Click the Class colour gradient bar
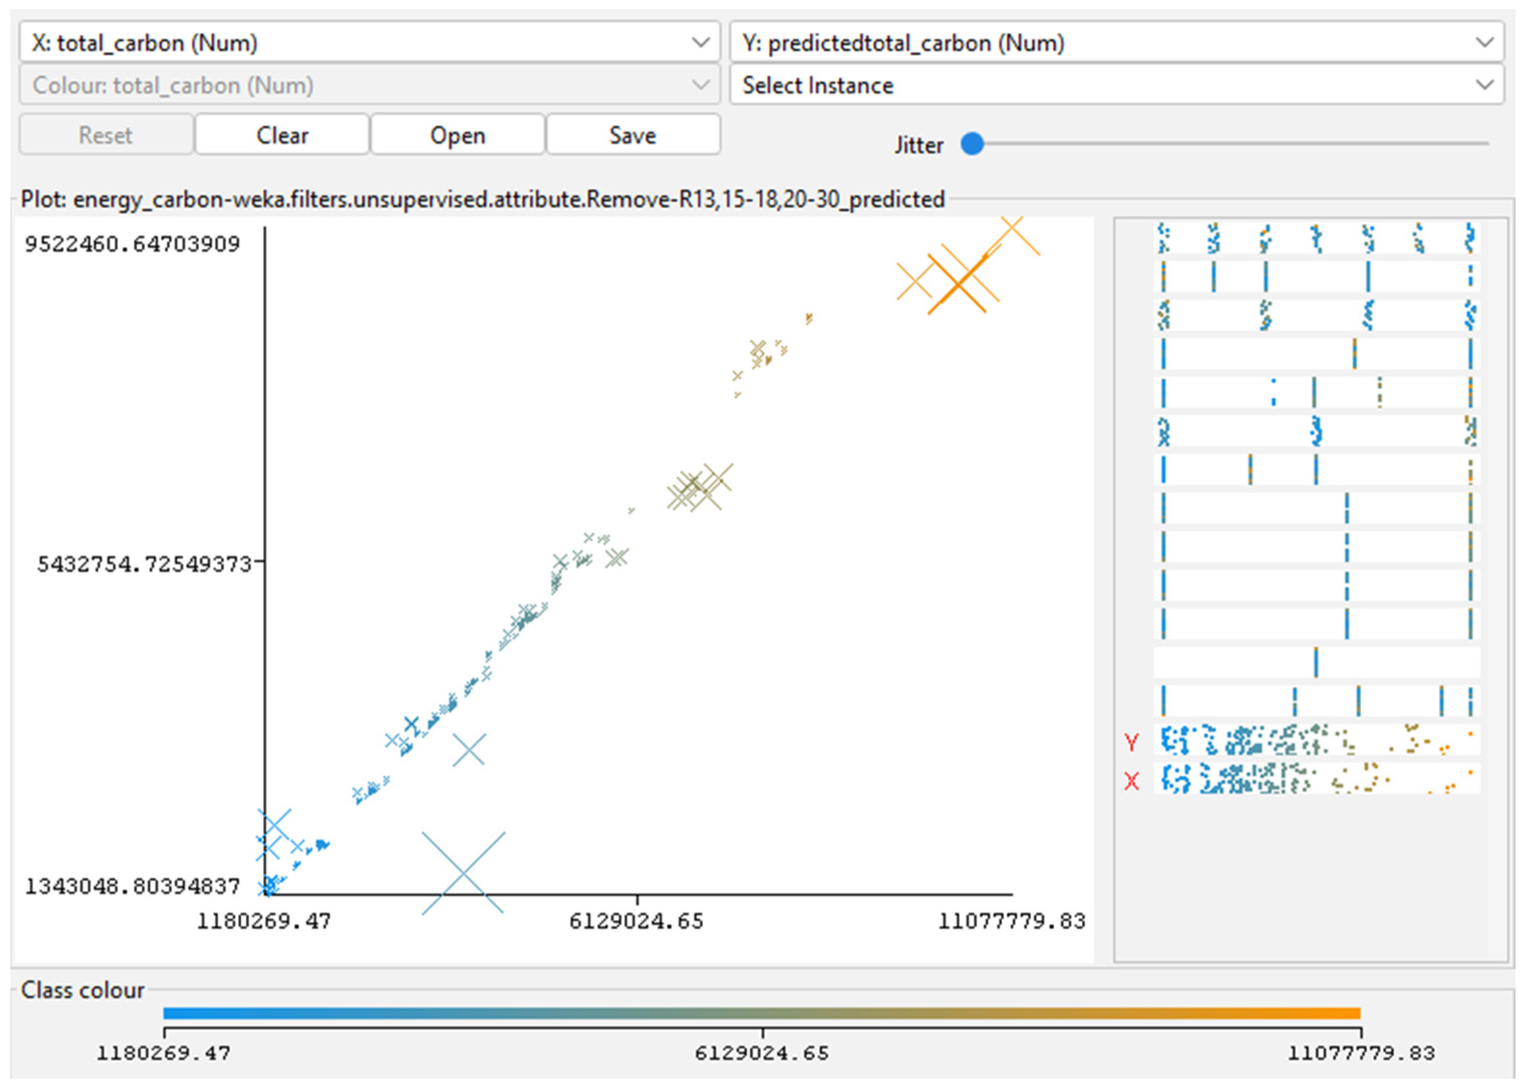 tap(761, 1013)
